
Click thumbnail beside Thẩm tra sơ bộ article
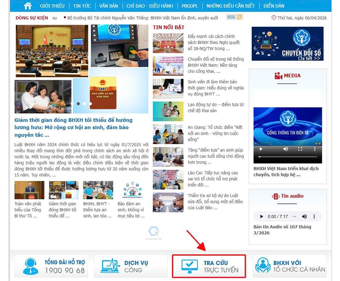(x=168, y=202)
